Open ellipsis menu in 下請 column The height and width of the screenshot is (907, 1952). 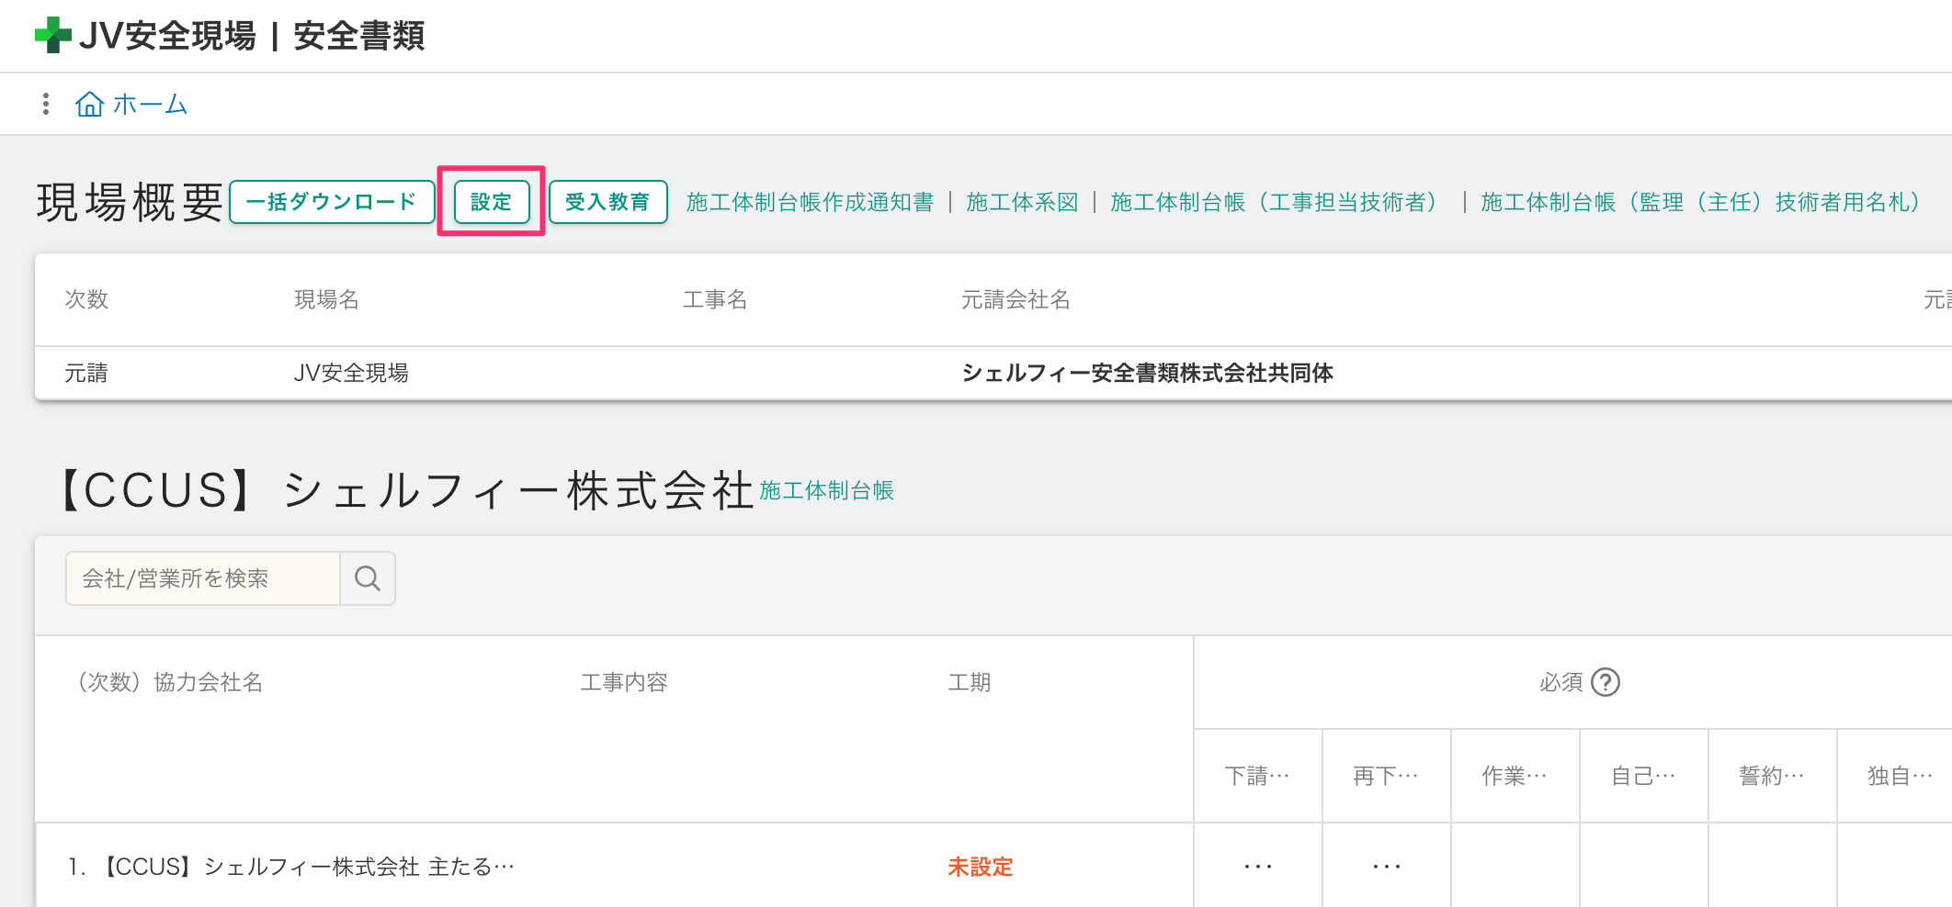1257,867
